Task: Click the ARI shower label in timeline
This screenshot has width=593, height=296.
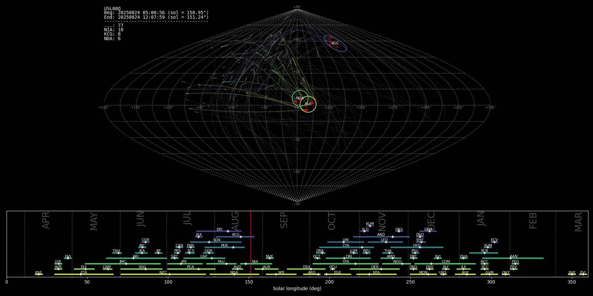Action: (x=136, y=257)
